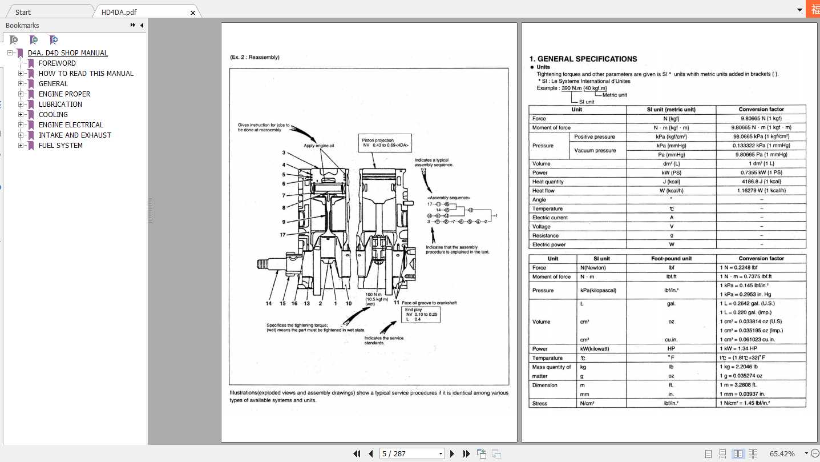This screenshot has height=462, width=820.
Task: Collapse the D4A, D4D SHOP MANUAL node
Action: click(10, 53)
